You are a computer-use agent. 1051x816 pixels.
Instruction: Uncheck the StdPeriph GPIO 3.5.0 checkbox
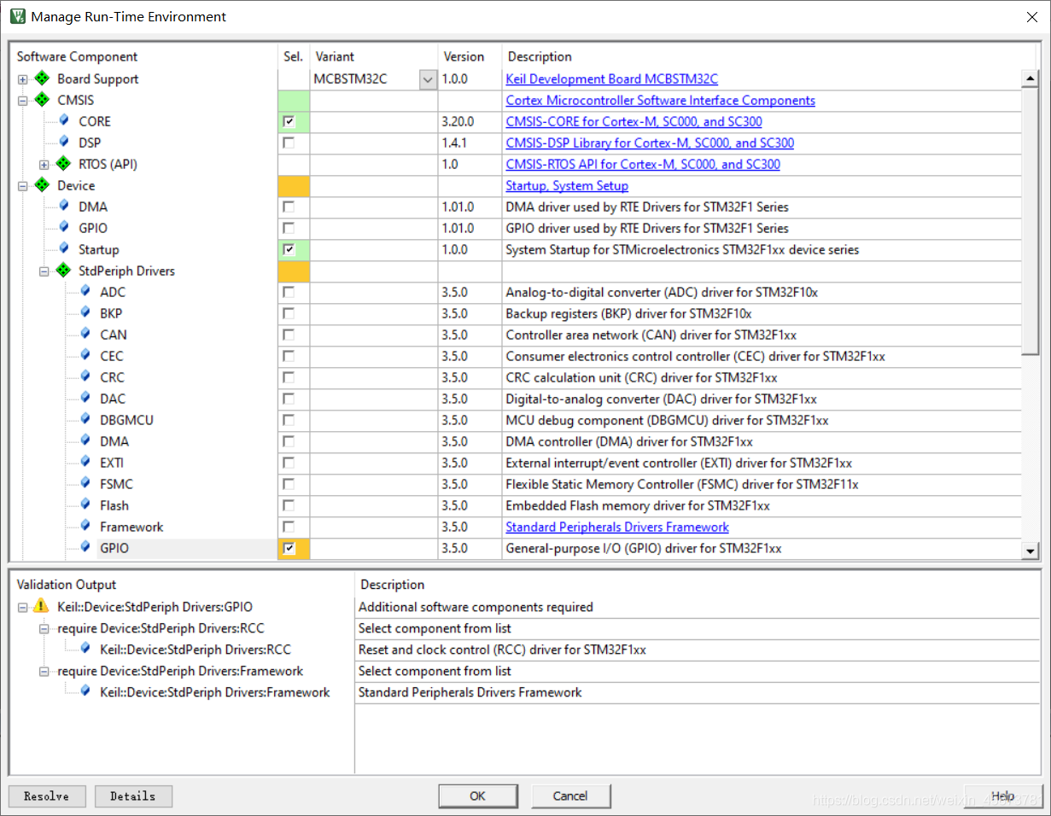(x=289, y=548)
